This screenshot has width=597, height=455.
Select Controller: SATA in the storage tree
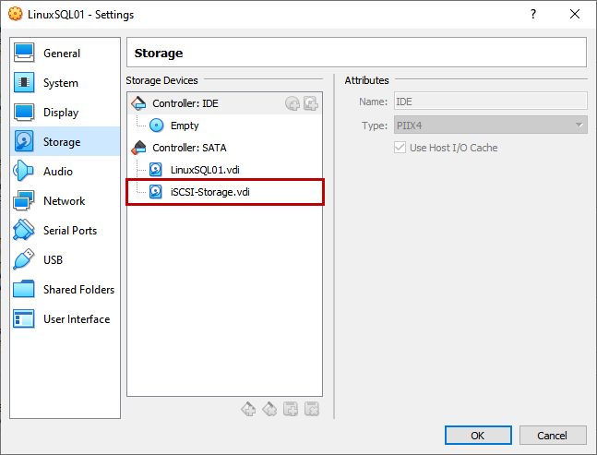click(188, 148)
